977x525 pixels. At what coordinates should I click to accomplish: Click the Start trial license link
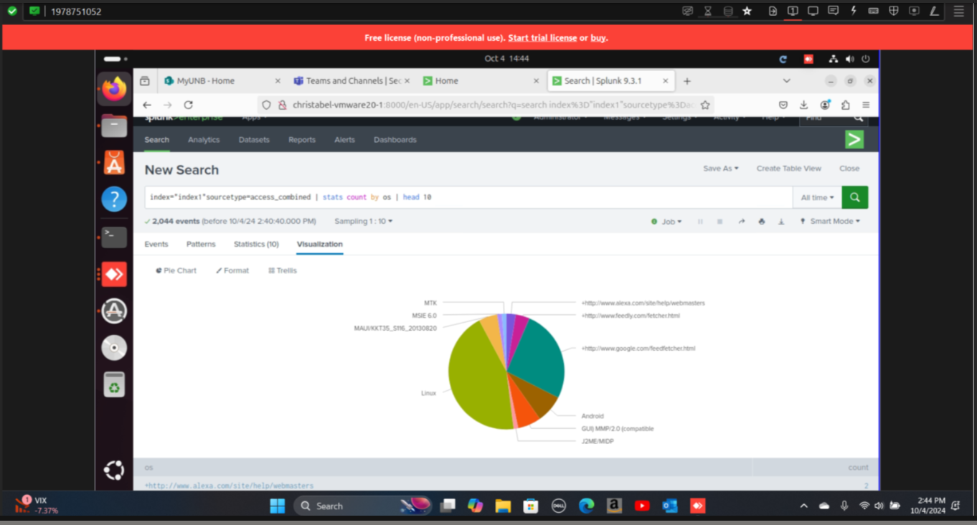[542, 38]
